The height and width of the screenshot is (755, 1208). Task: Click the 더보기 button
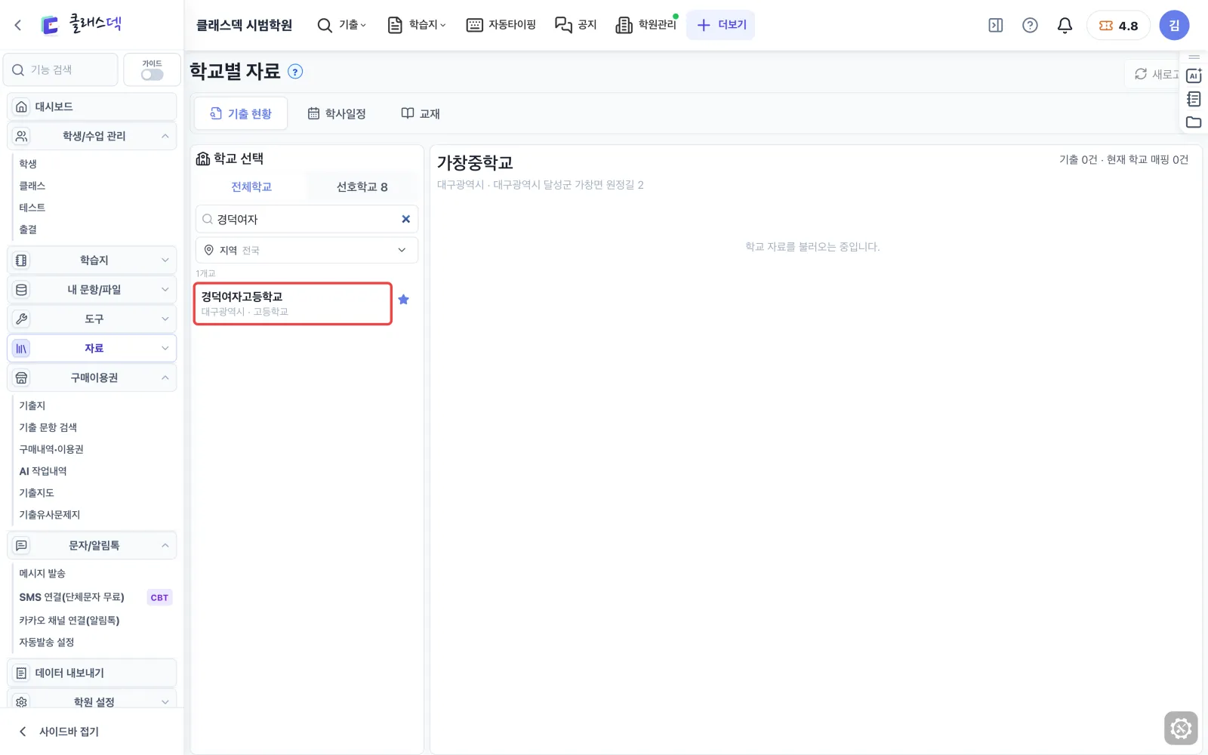coord(721,25)
